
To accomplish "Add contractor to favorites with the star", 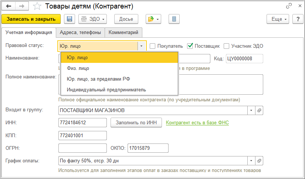I will [x=37, y=6].
